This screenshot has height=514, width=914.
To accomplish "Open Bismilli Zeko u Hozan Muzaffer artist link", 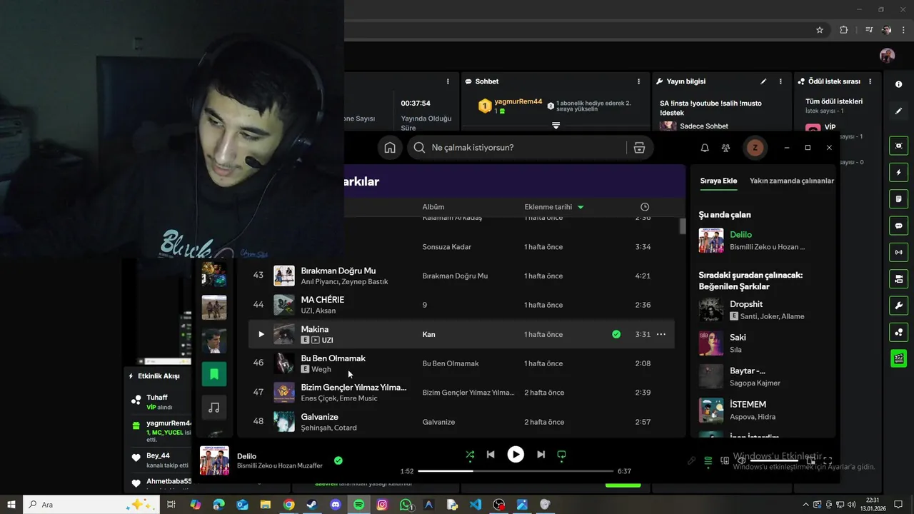I will pos(280,466).
